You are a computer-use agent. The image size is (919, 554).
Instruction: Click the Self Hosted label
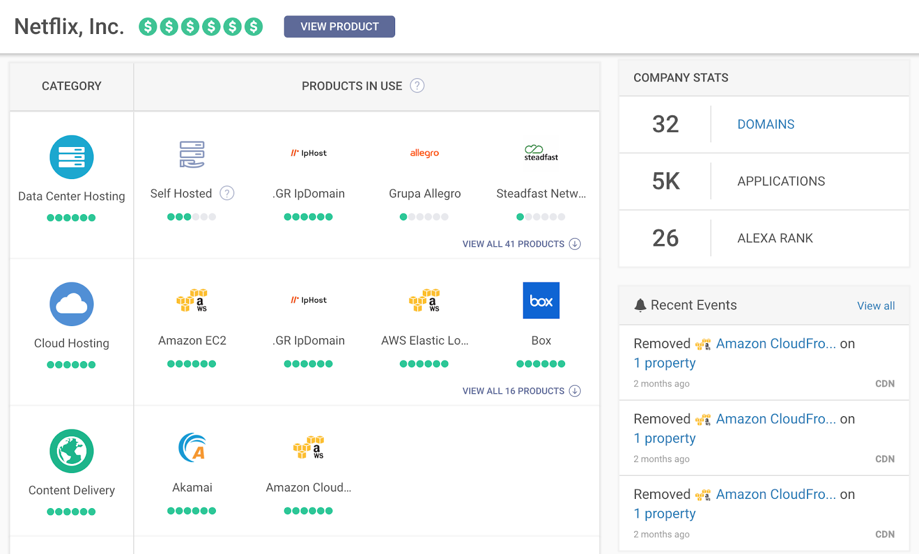click(181, 193)
